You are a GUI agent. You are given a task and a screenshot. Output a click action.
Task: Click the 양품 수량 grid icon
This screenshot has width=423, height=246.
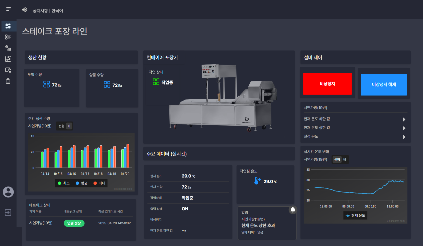click(107, 84)
